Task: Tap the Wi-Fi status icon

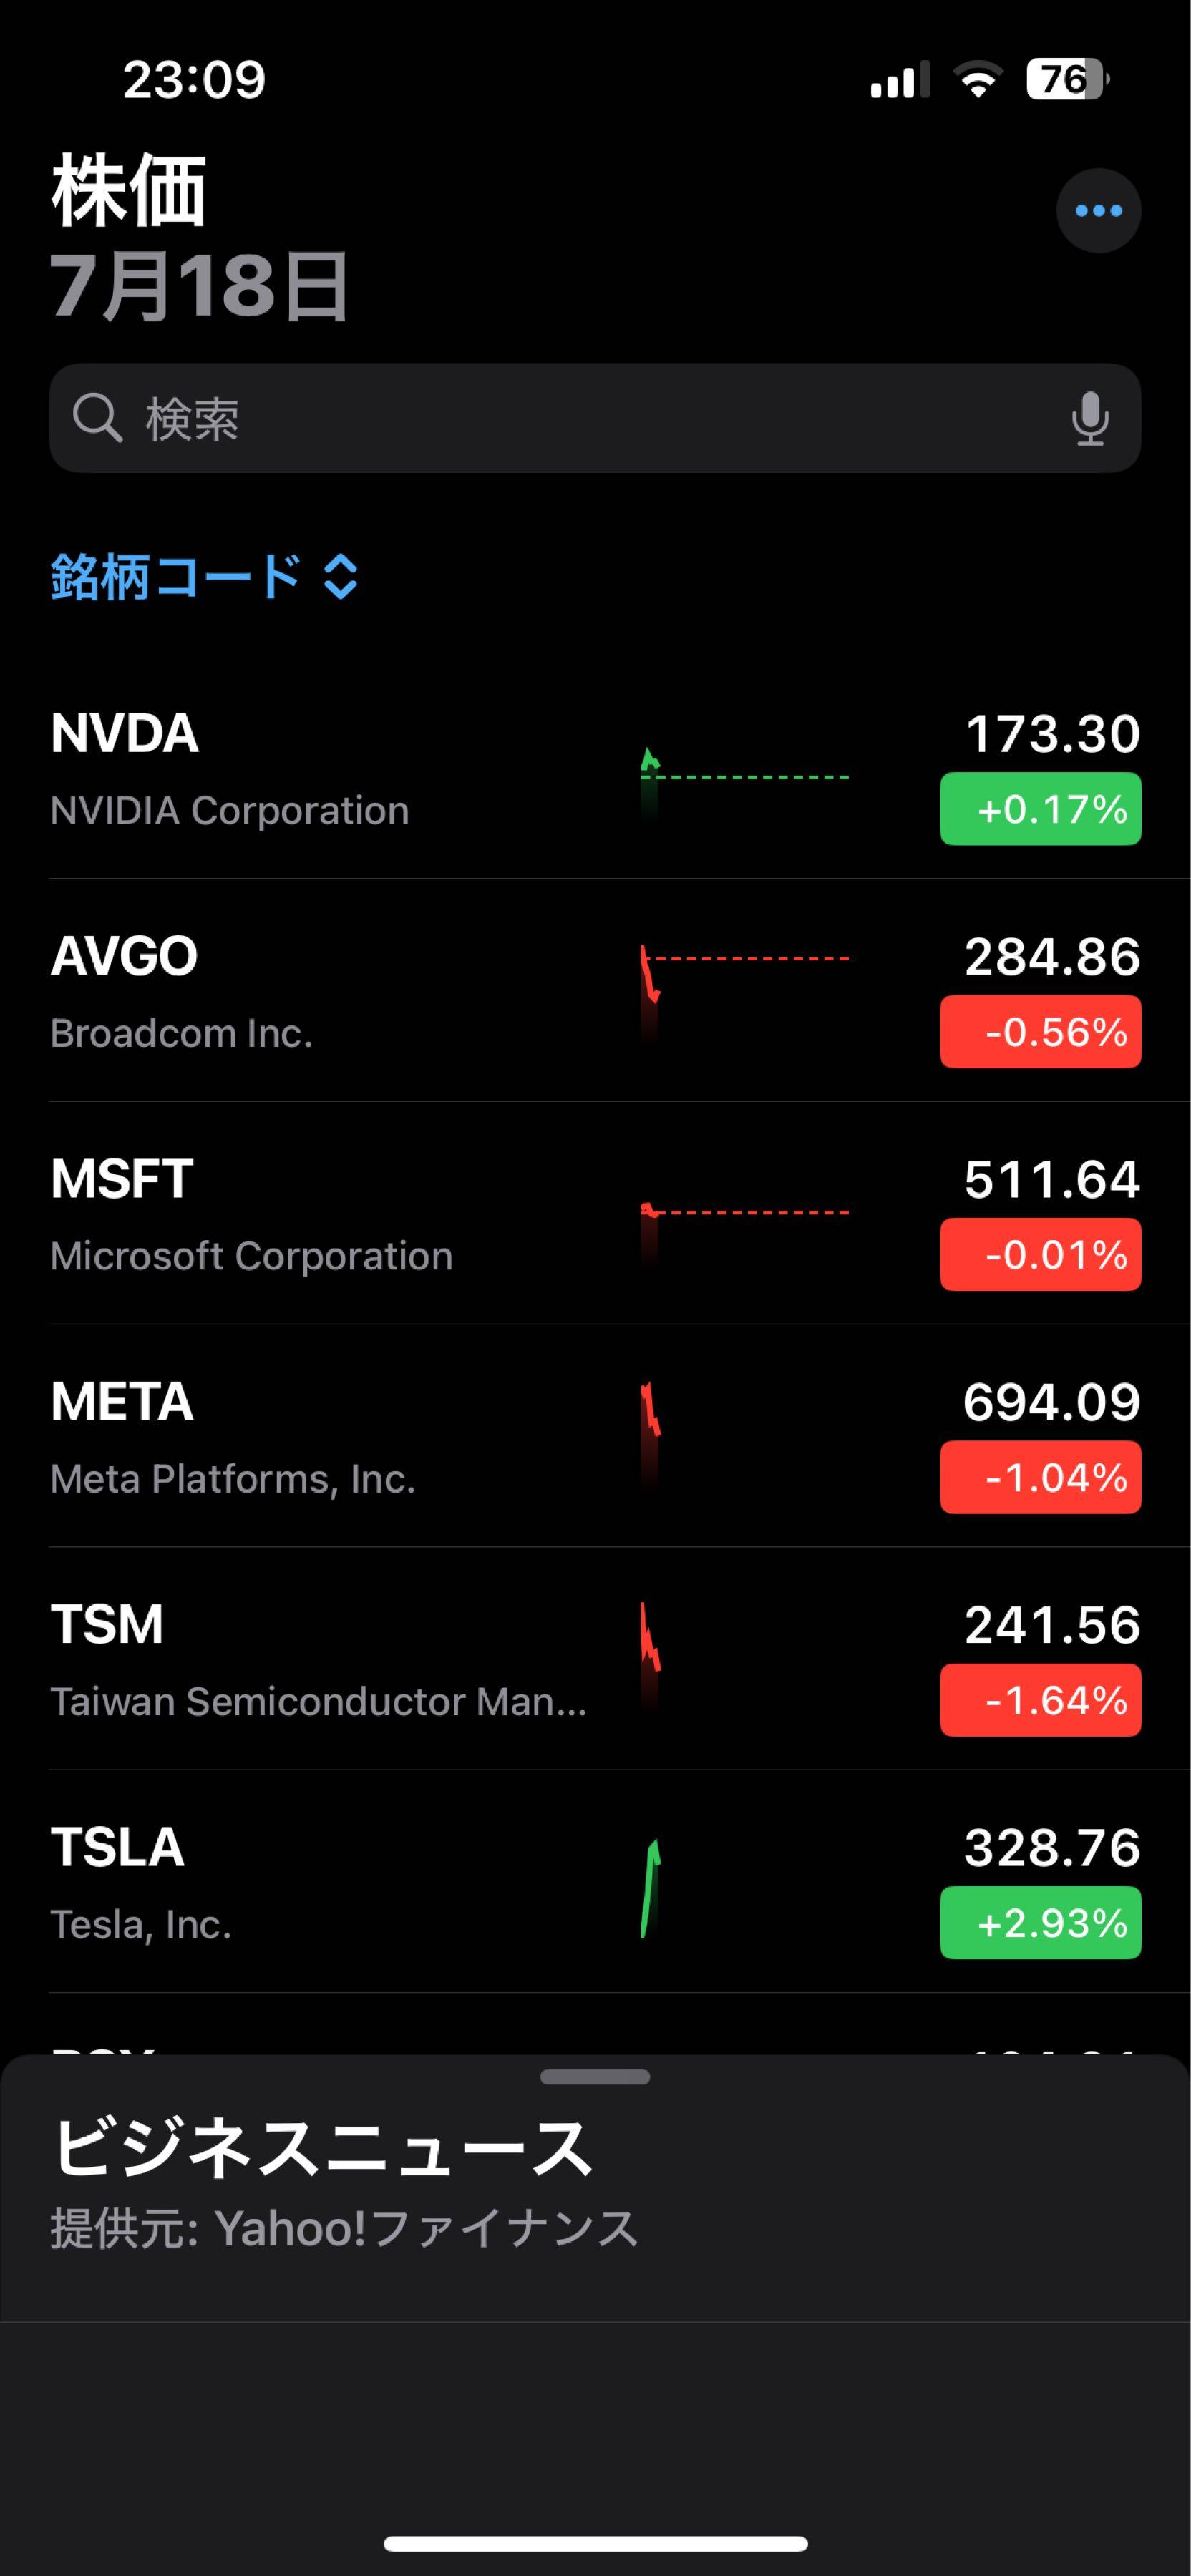Action: (978, 79)
